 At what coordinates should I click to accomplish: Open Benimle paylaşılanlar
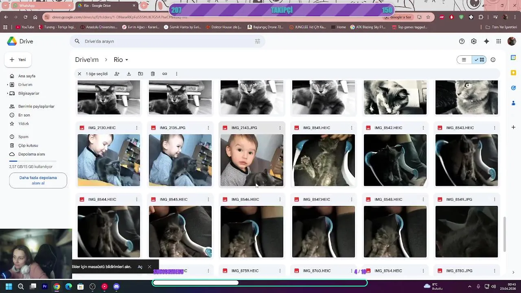point(36,106)
